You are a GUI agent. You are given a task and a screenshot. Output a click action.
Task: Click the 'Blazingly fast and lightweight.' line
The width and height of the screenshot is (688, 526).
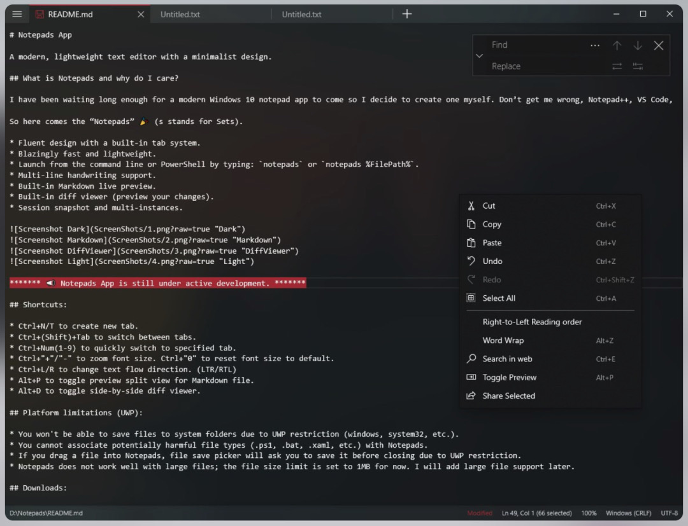click(83, 154)
